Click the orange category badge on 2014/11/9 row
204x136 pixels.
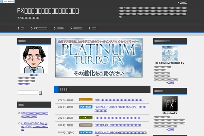(86, 100)
